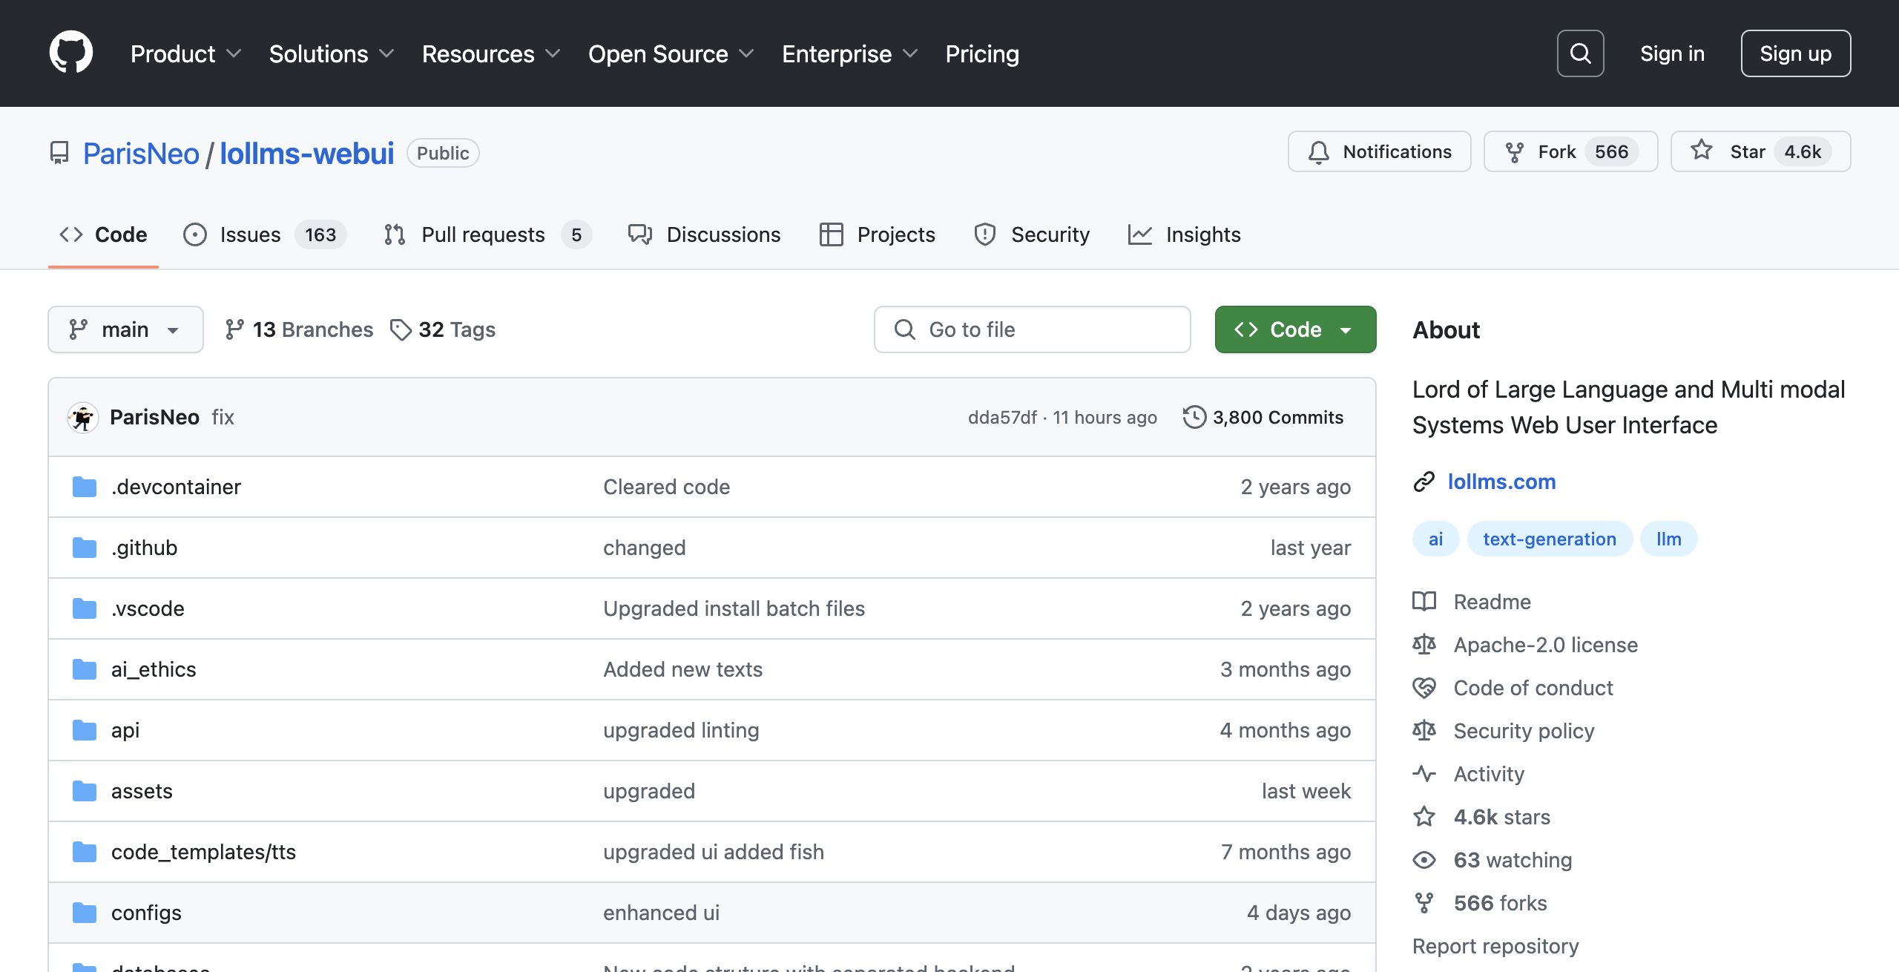This screenshot has width=1899, height=972.
Task: Switch to the Issues tab
Action: pos(264,234)
